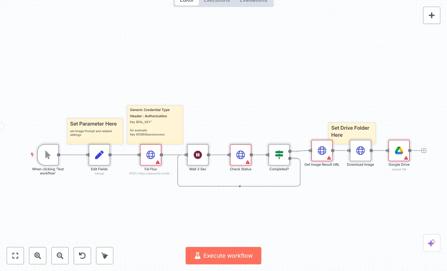The image size is (447, 271).
Task: Click the plus button to add a node
Action: (431, 15)
